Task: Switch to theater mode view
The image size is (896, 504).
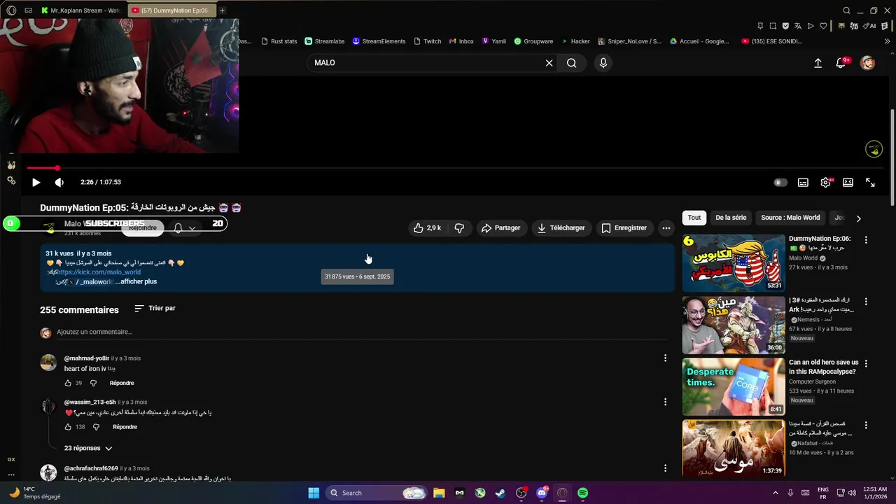Action: pos(848,182)
